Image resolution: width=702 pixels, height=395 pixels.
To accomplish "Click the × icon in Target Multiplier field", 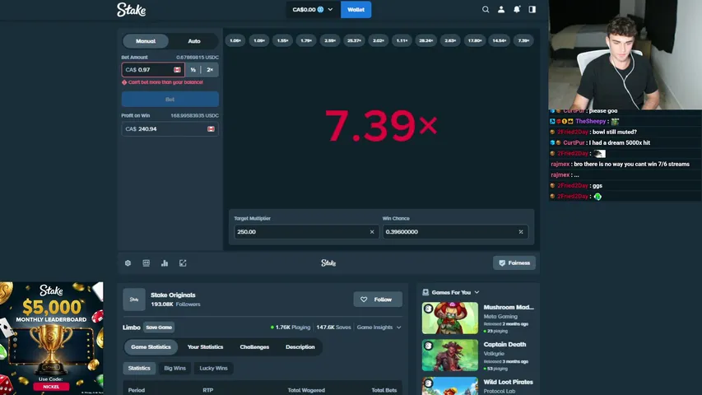I will (372, 231).
